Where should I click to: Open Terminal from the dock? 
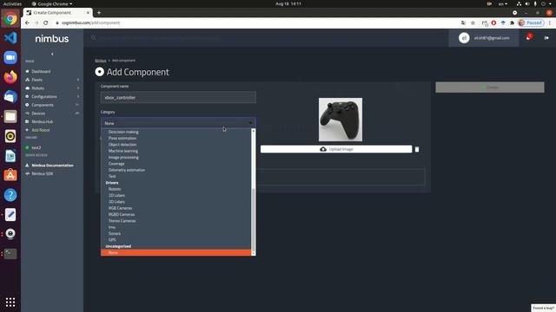(x=10, y=254)
